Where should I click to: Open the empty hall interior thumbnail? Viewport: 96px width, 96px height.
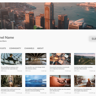pos(36,59)
